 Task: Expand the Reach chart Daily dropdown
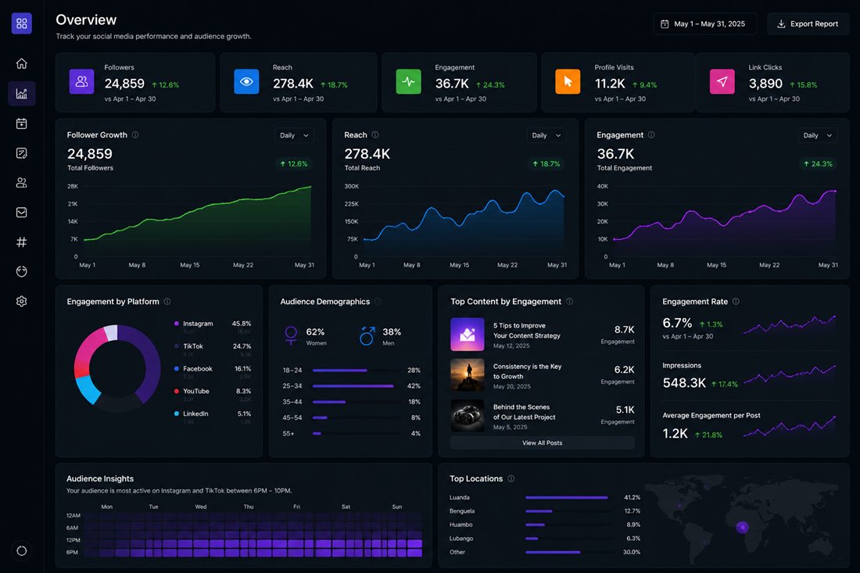point(546,135)
